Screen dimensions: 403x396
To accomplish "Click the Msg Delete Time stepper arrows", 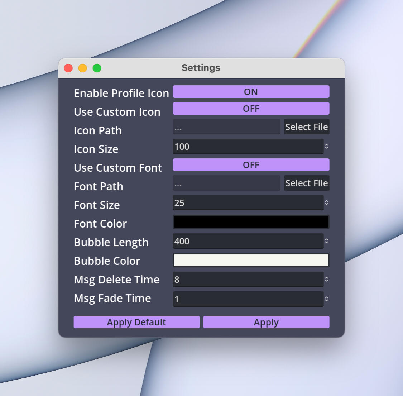I will (x=326, y=279).
